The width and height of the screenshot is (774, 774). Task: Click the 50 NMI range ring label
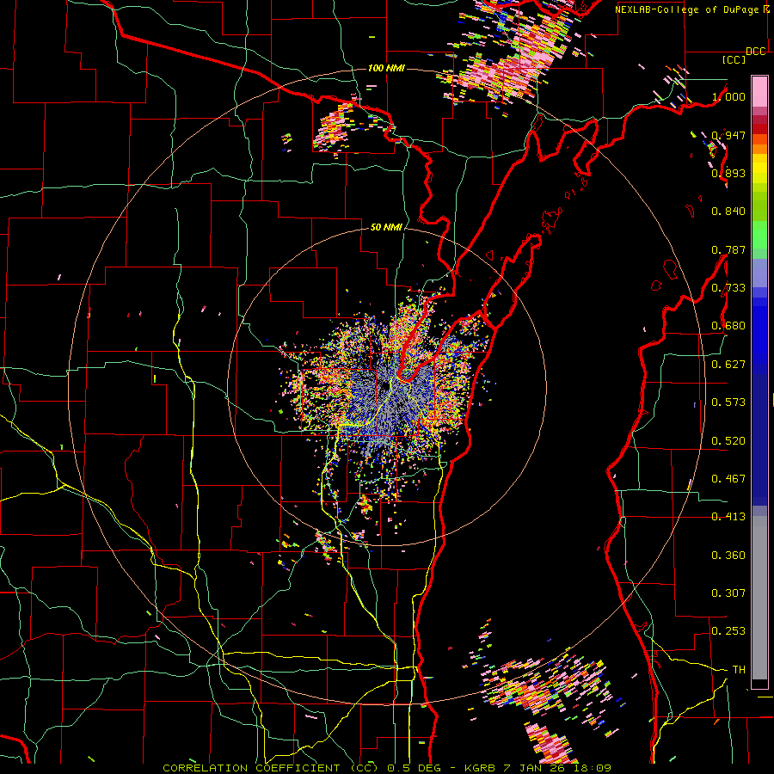(386, 228)
